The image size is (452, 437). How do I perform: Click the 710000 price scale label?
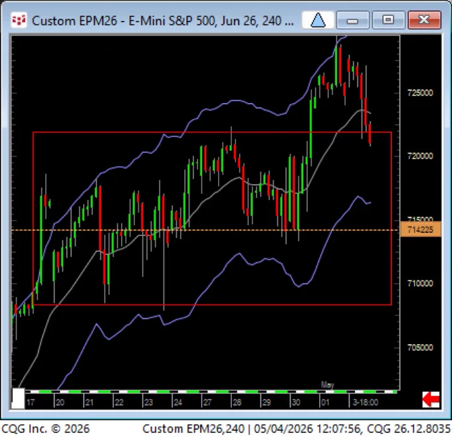pos(420,284)
